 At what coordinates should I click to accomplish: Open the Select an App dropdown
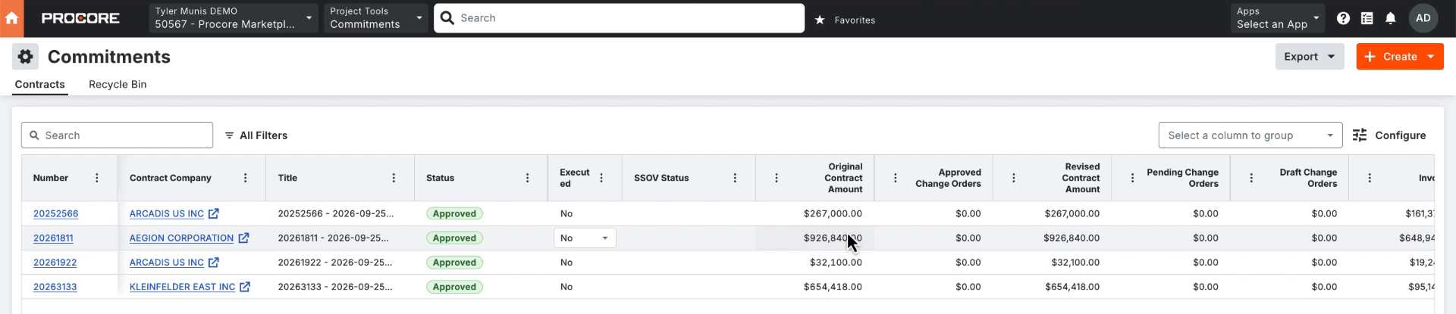(x=1277, y=18)
